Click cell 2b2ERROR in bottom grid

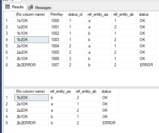pos(31,123)
